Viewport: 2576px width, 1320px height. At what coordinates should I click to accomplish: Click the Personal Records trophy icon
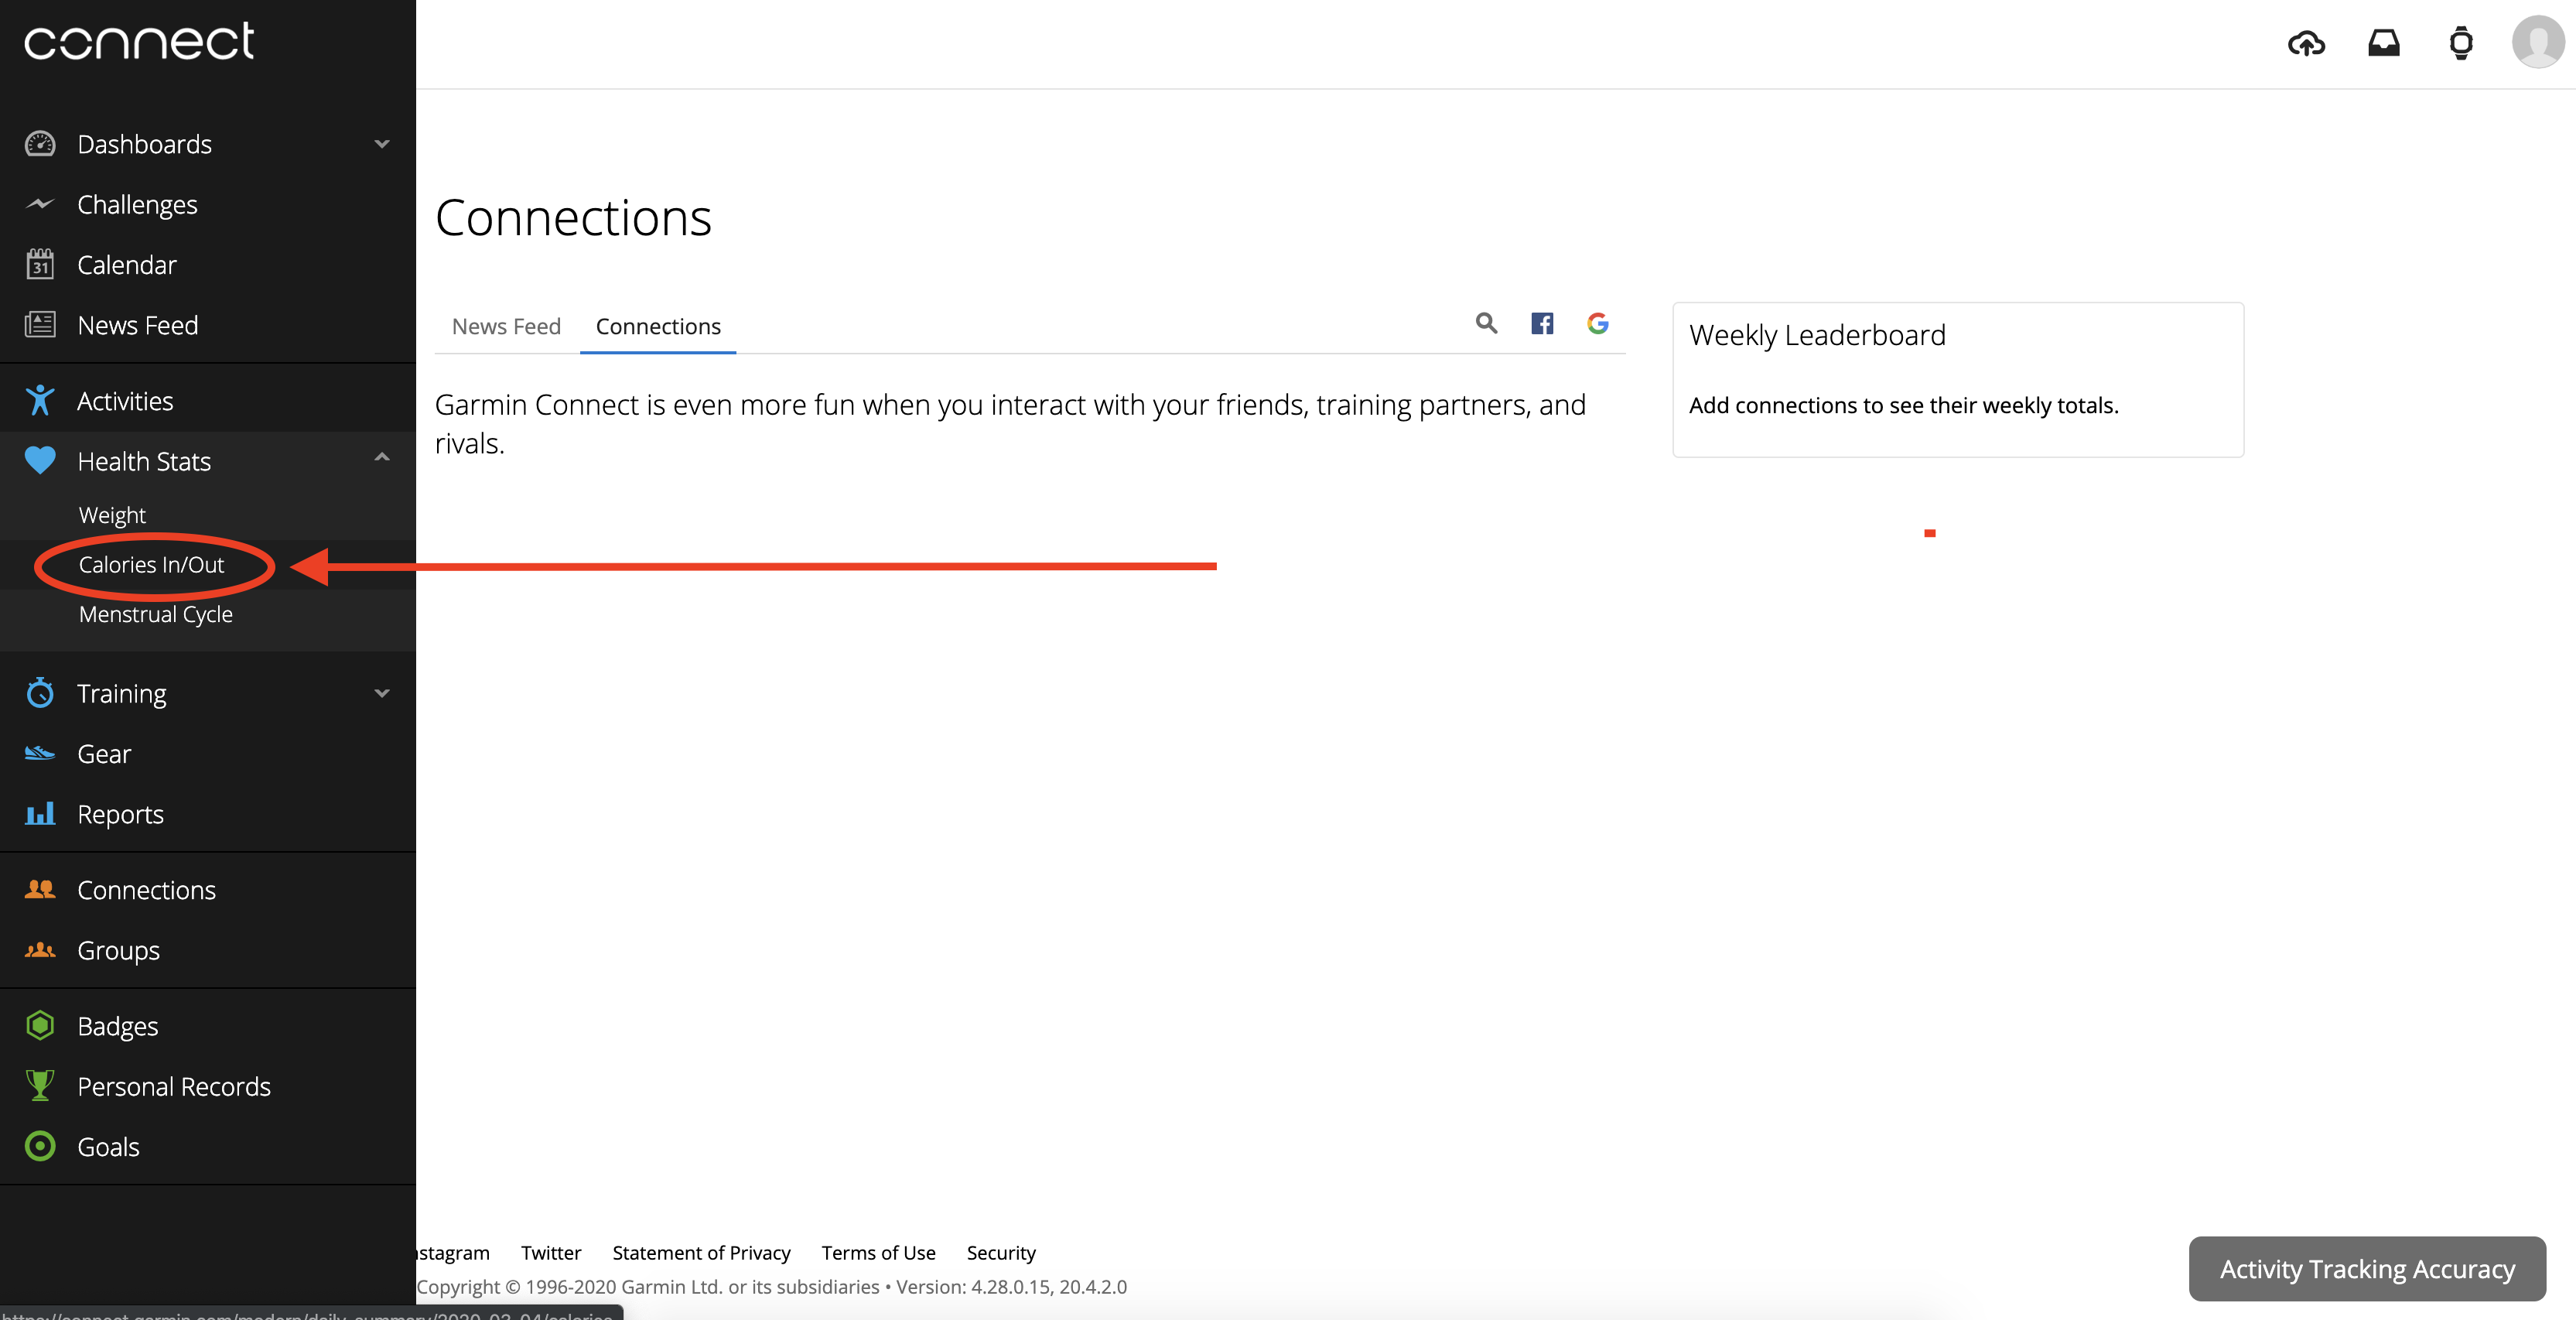[40, 1085]
